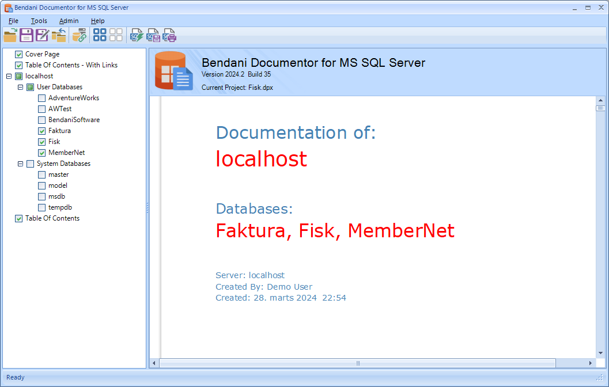Uncheck the Faktura database checkbox
This screenshot has height=387, width=609.
pyautogui.click(x=42, y=131)
